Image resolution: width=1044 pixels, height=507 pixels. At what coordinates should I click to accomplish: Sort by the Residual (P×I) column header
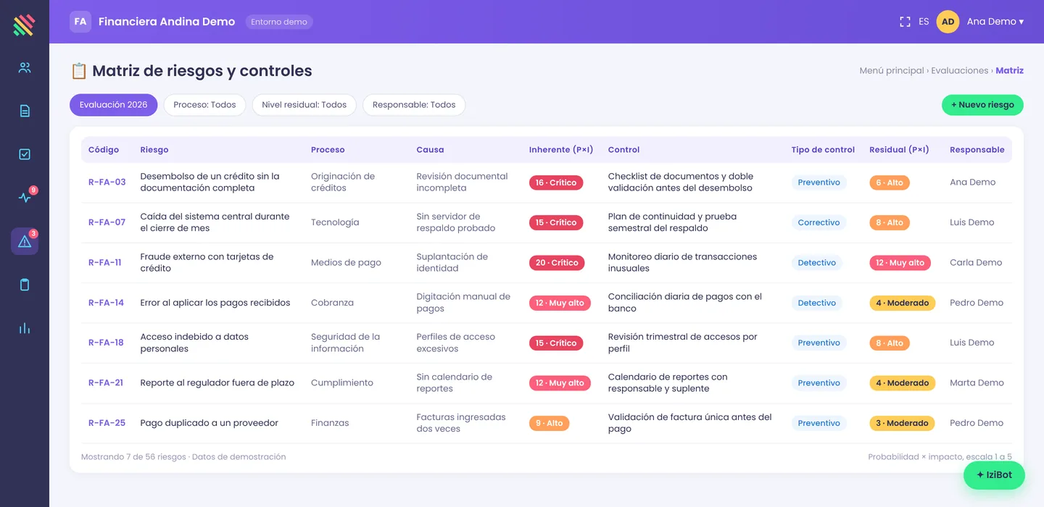point(899,150)
